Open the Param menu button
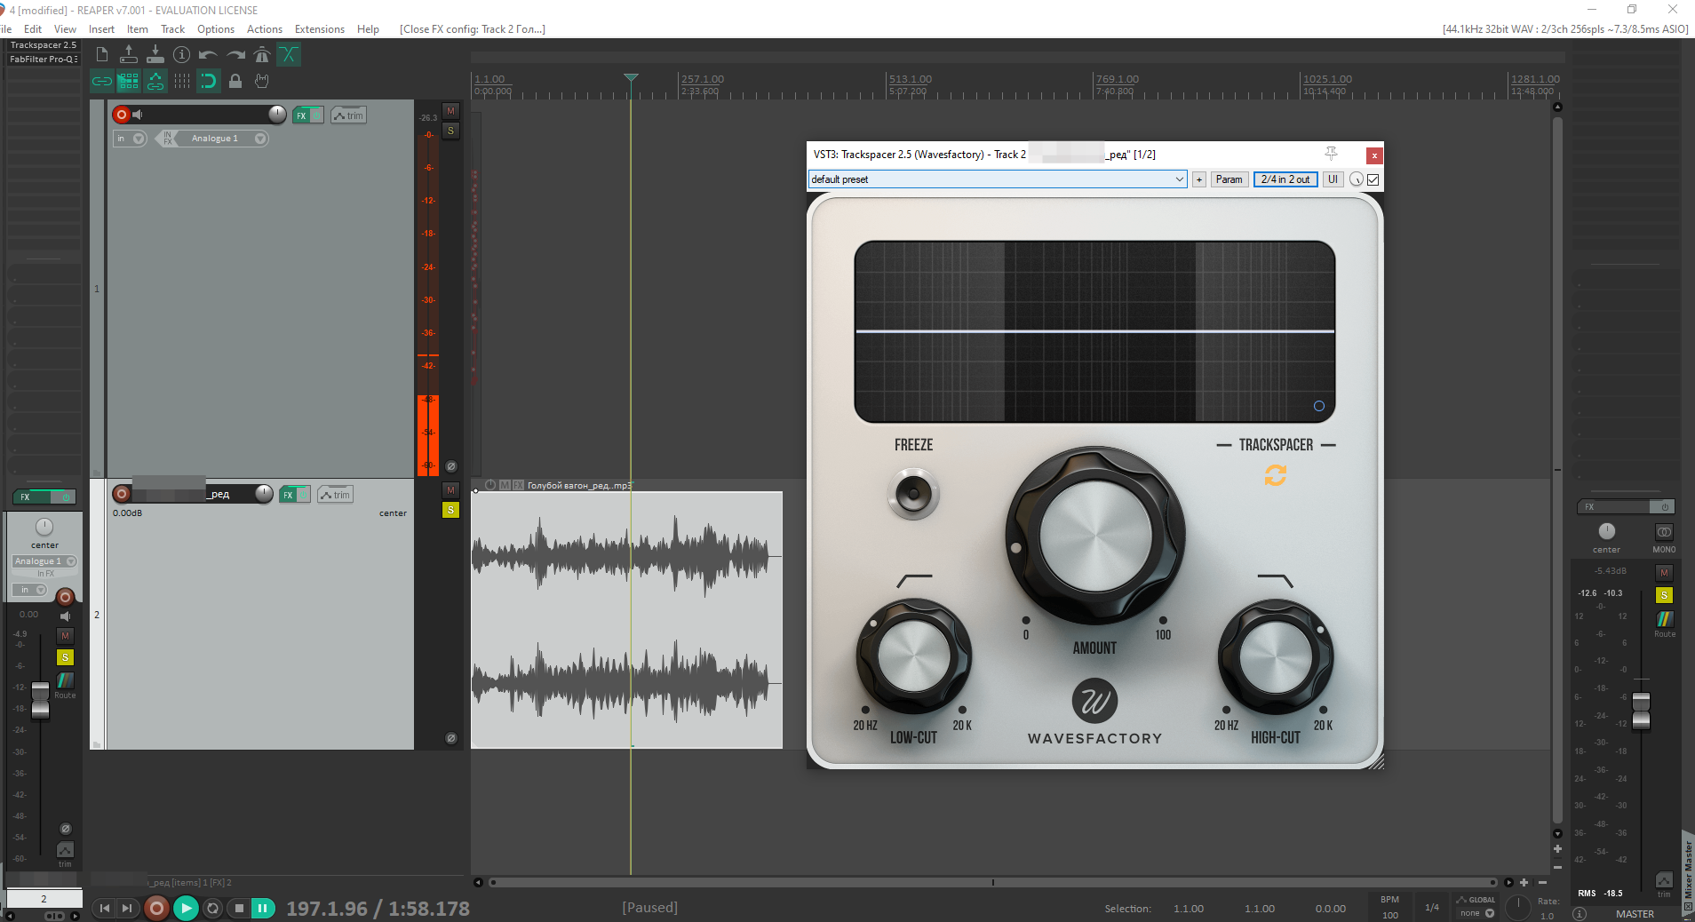The width and height of the screenshot is (1695, 922). 1229,179
